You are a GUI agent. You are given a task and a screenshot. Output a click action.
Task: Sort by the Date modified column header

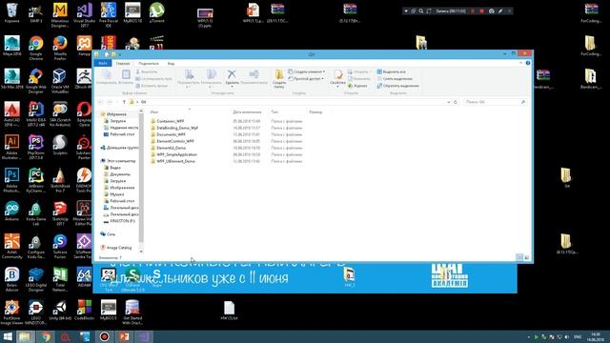click(x=247, y=112)
